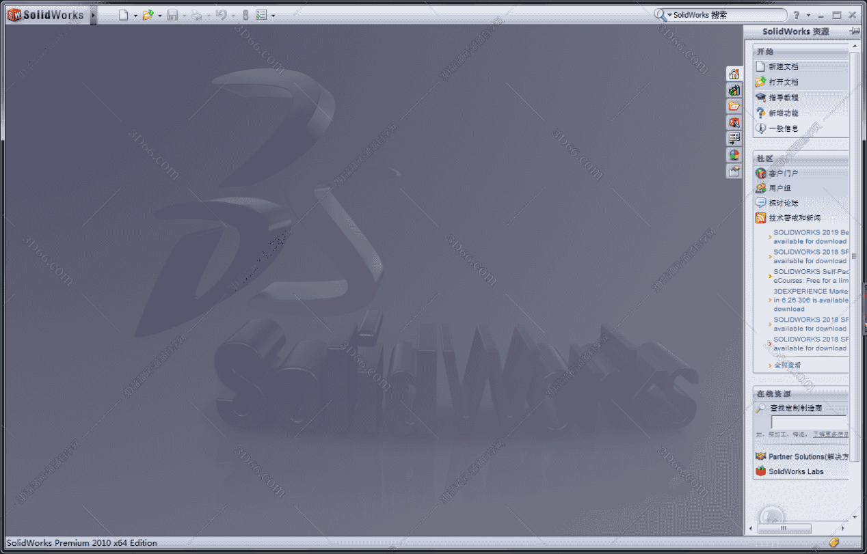Expand the SolidWorks menu flyout arrow

point(94,15)
